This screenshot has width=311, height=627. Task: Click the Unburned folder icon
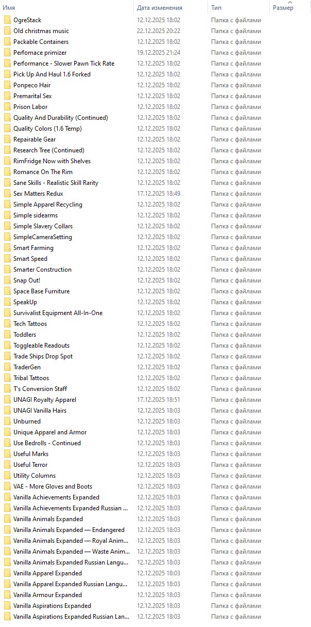coord(7,421)
